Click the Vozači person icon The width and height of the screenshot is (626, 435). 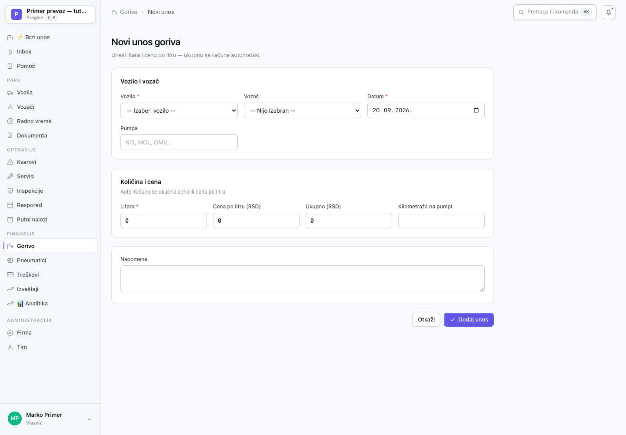pyautogui.click(x=10, y=107)
